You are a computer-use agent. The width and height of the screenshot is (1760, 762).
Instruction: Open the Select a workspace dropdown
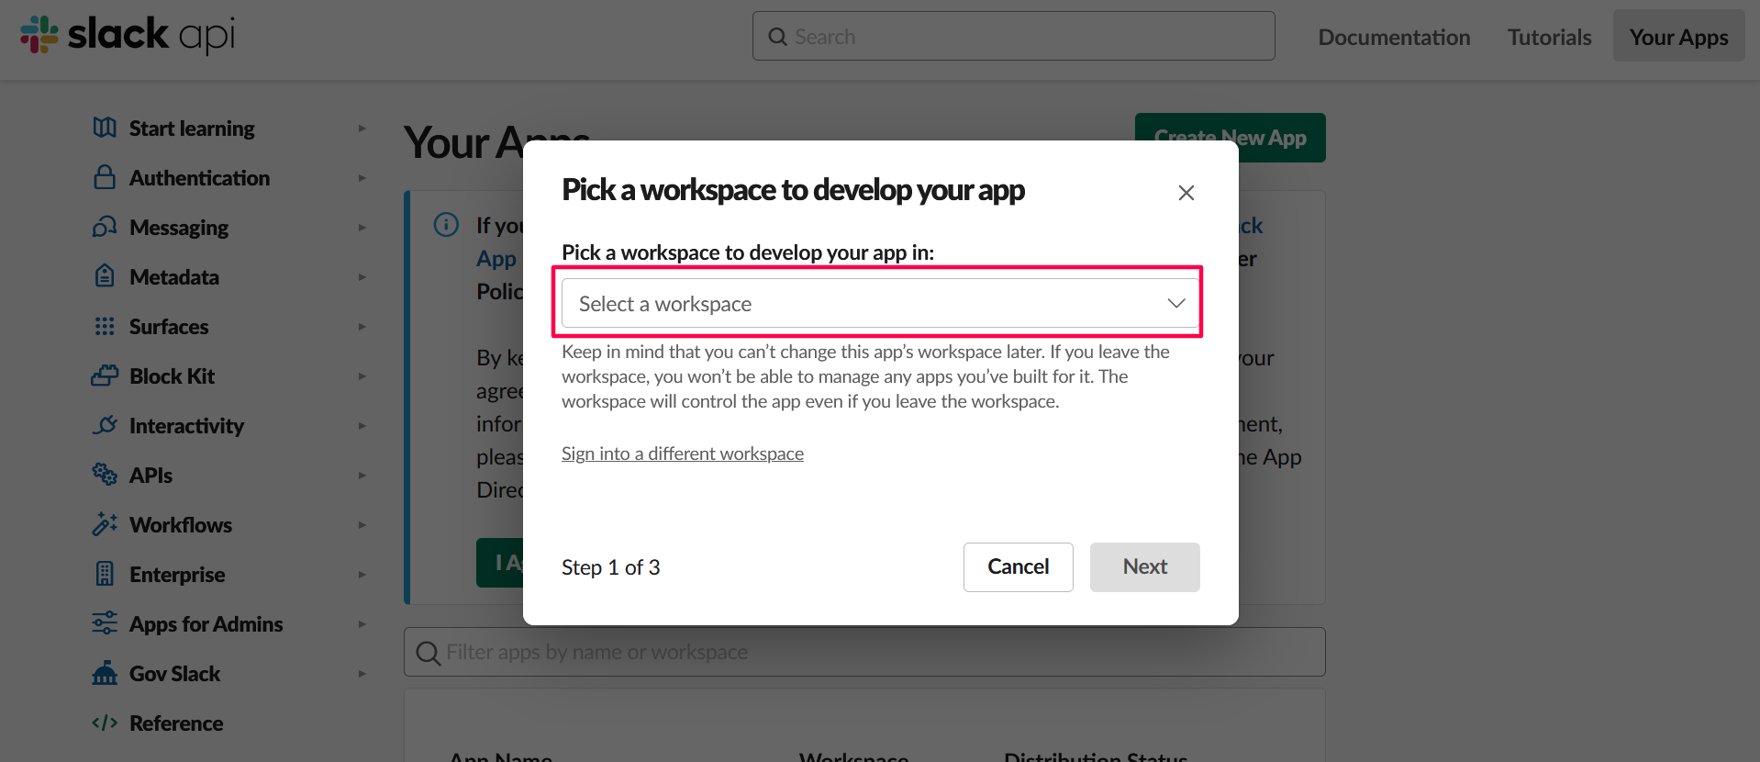pyautogui.click(x=879, y=303)
